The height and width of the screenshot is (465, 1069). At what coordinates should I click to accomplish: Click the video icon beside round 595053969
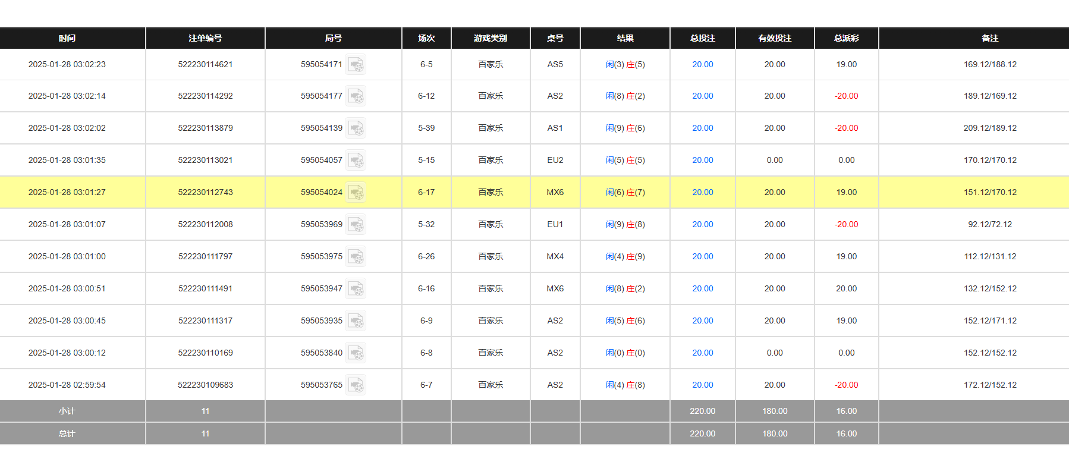click(356, 225)
